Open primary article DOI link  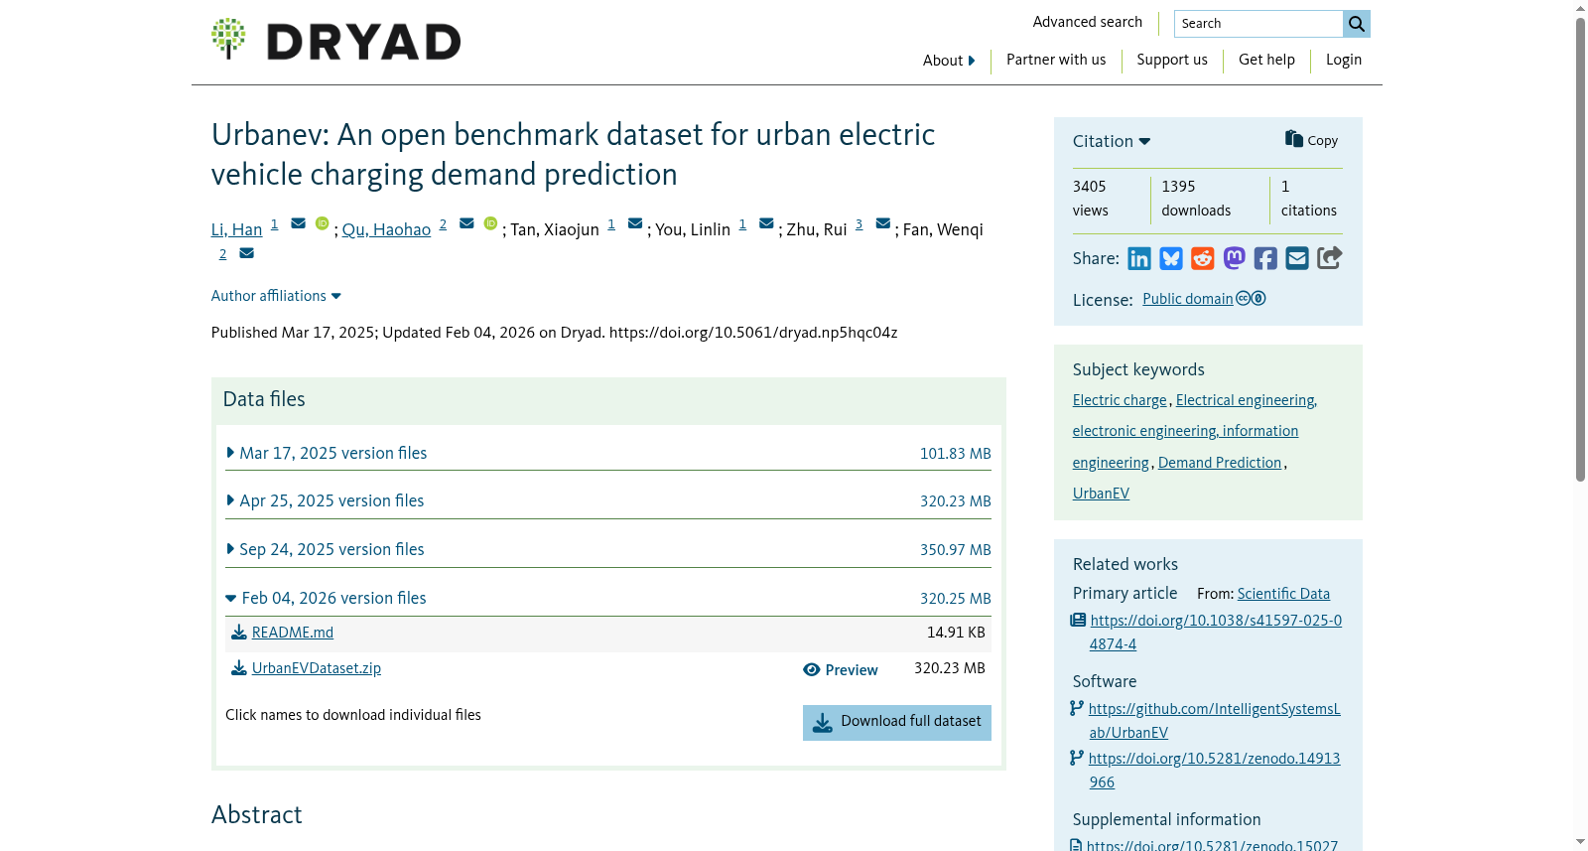[1216, 633]
